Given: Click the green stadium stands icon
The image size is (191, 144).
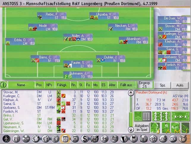Looking at the screenshot, I should click(185, 128).
